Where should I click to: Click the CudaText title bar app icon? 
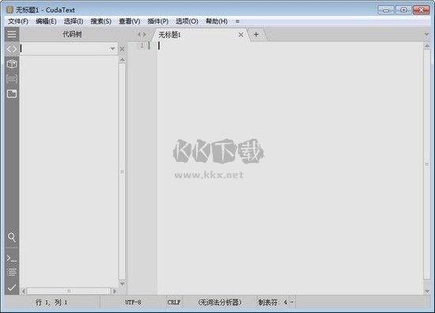coord(9,10)
